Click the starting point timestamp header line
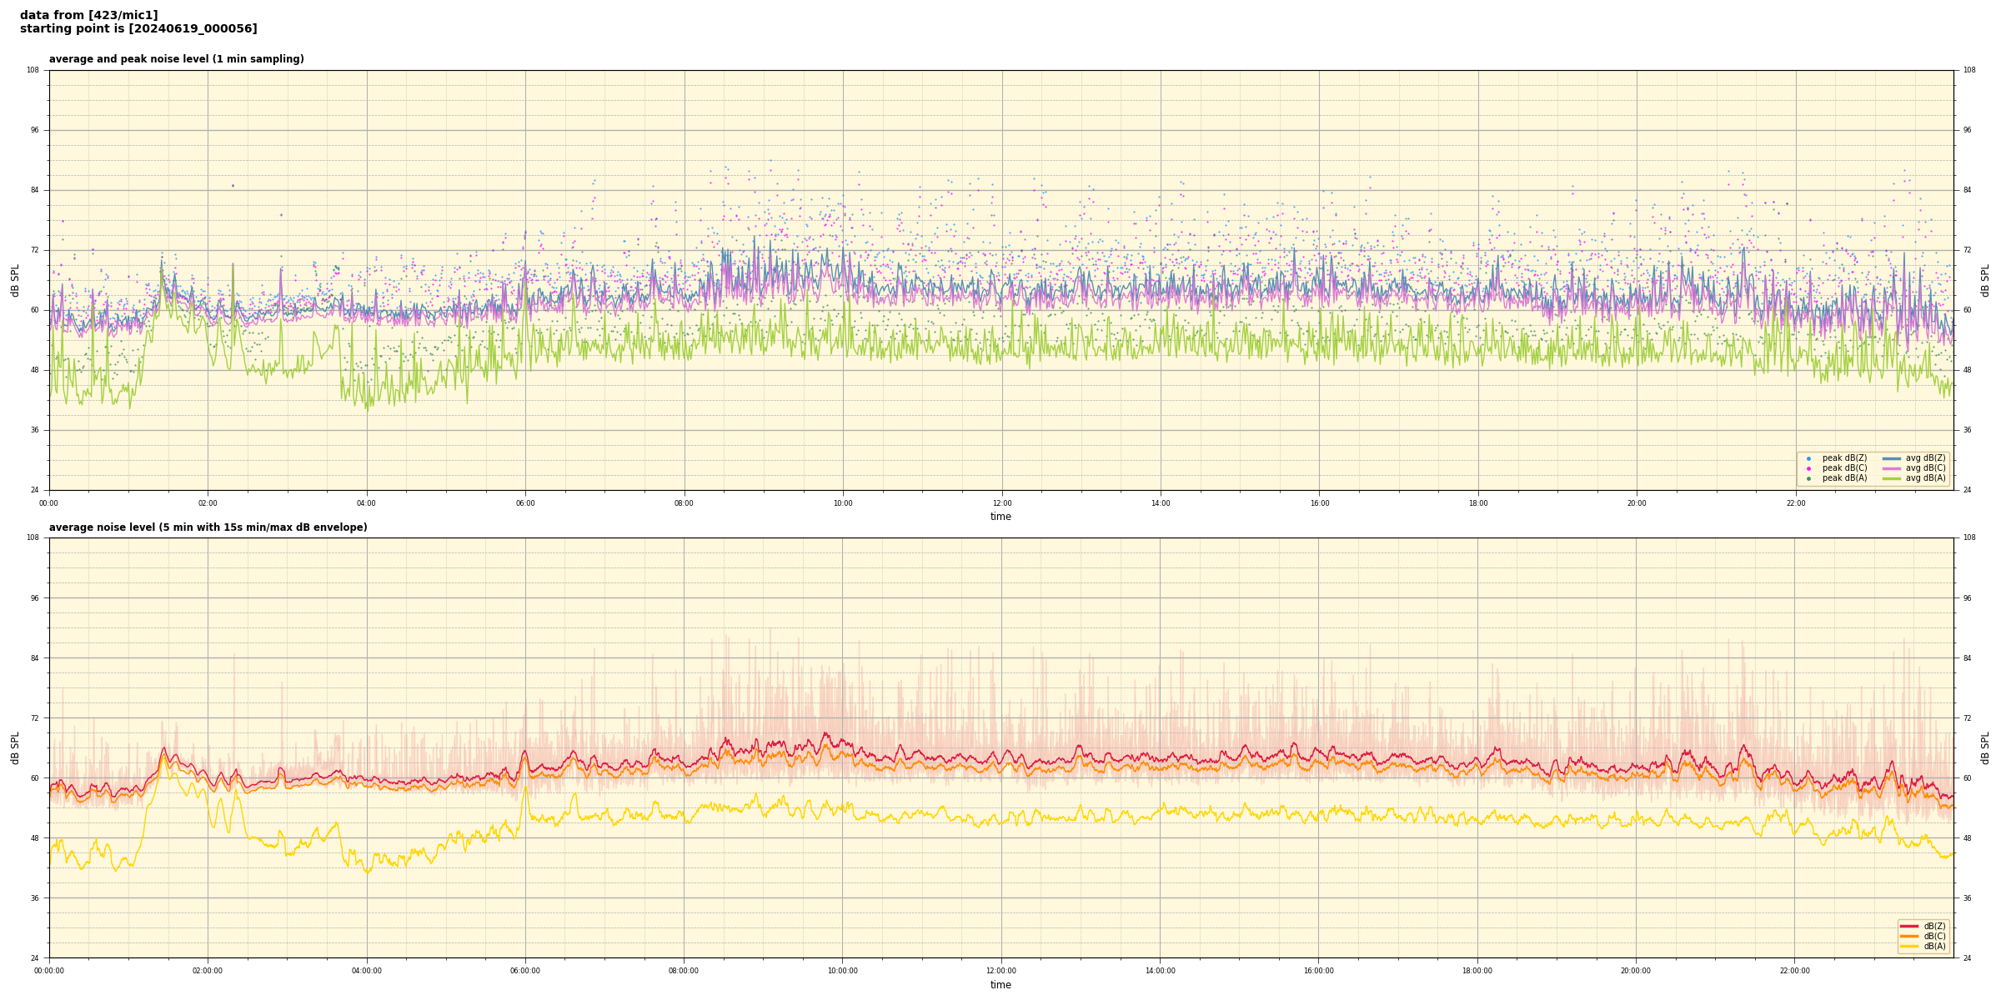Viewport: 2001px width, 1000px height. pyautogui.click(x=138, y=29)
